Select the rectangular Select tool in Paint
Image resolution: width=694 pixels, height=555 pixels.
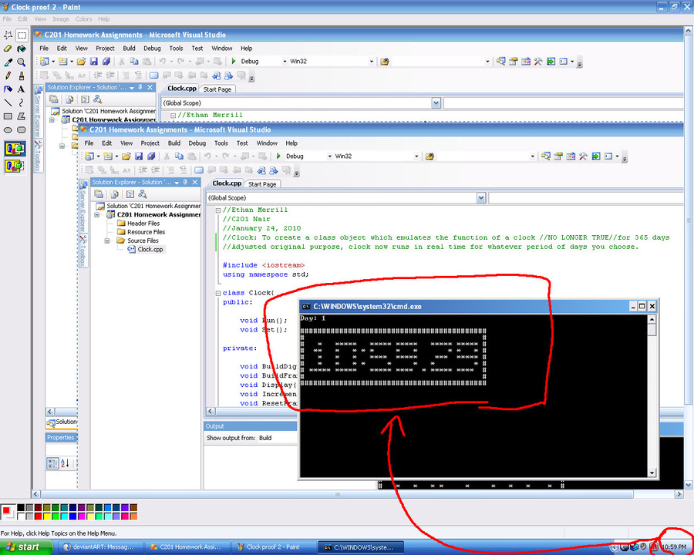[x=22, y=35]
